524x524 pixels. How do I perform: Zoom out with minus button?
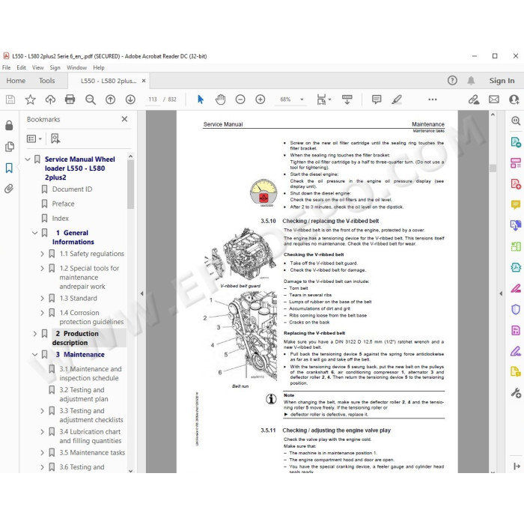click(x=240, y=100)
